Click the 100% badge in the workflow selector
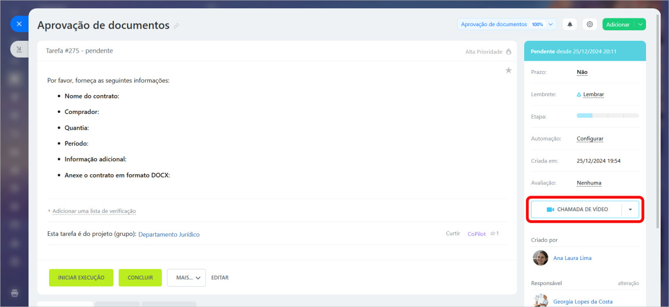This screenshot has width=669, height=307. (537, 24)
